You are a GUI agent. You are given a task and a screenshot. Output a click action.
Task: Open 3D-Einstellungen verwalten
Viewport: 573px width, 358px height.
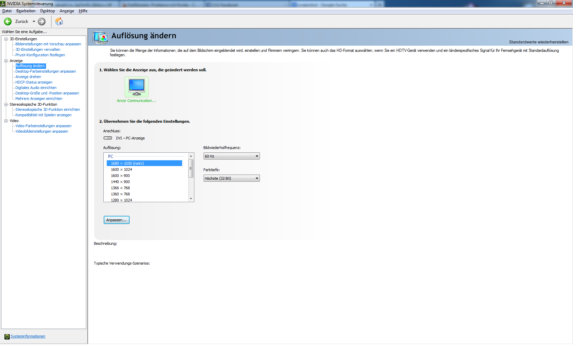click(38, 49)
